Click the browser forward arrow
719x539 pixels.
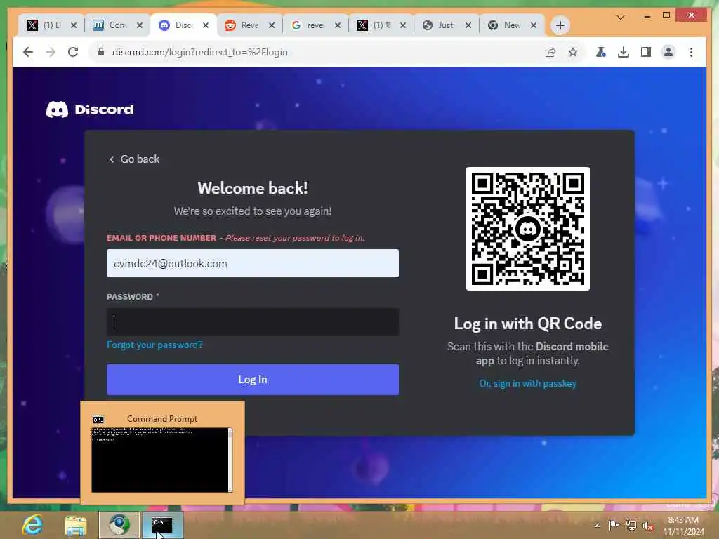pos(51,52)
